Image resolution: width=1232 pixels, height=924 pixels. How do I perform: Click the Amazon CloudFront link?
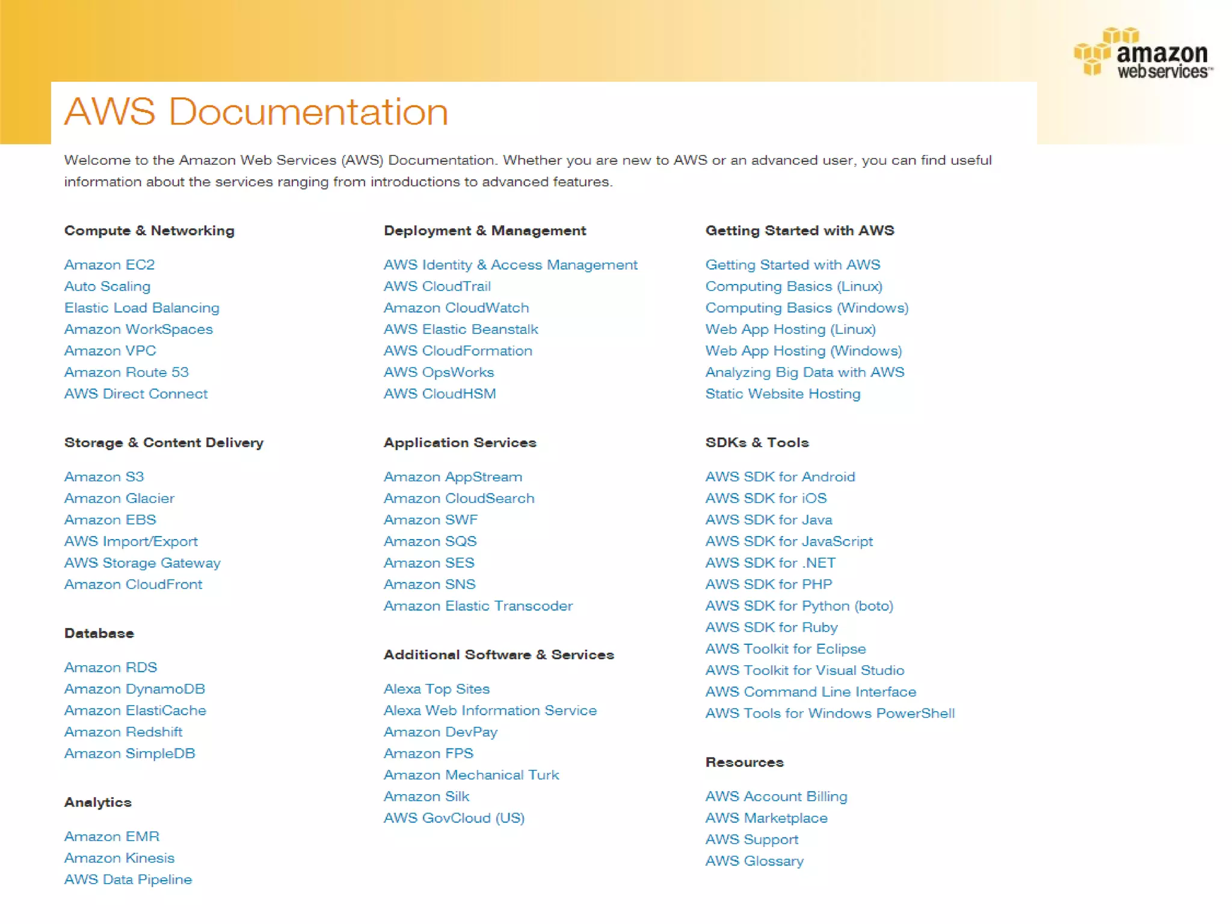[133, 585]
